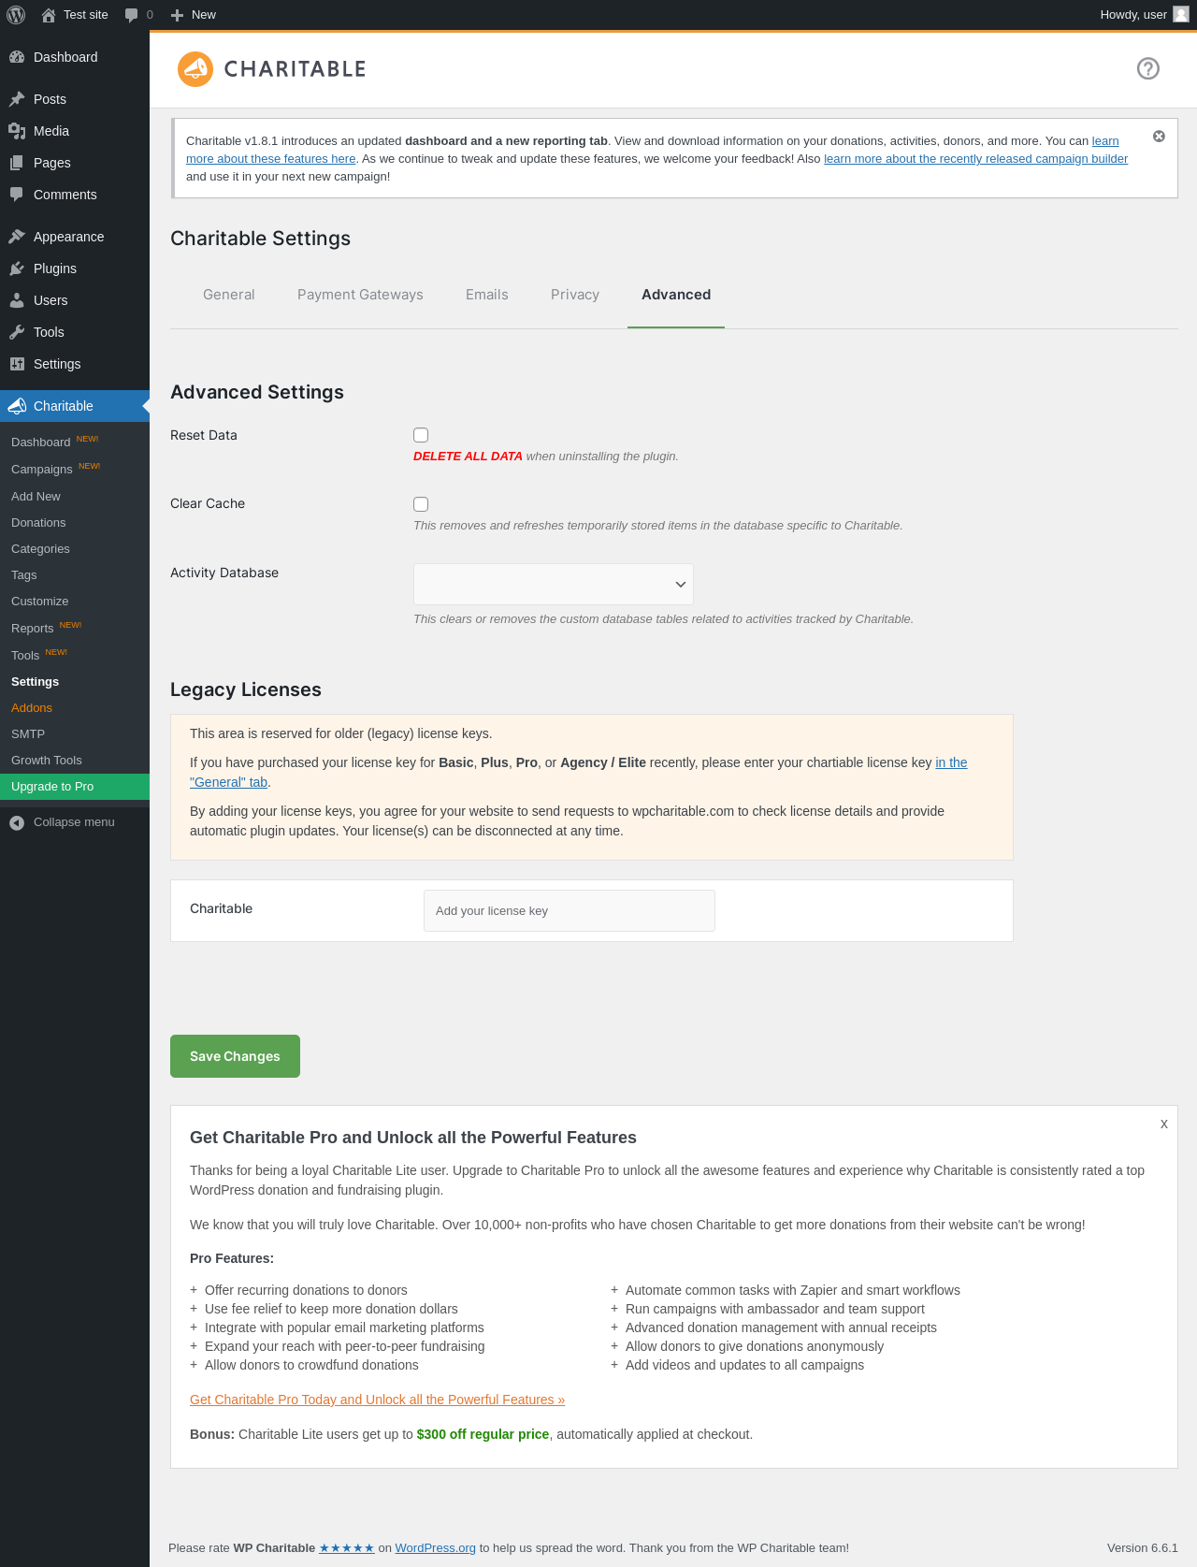The image size is (1197, 1567).
Task: Tick the Clear Cache checkbox
Action: pos(421,504)
